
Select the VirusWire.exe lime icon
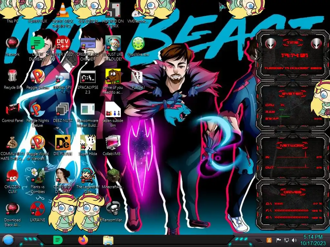[138, 46]
